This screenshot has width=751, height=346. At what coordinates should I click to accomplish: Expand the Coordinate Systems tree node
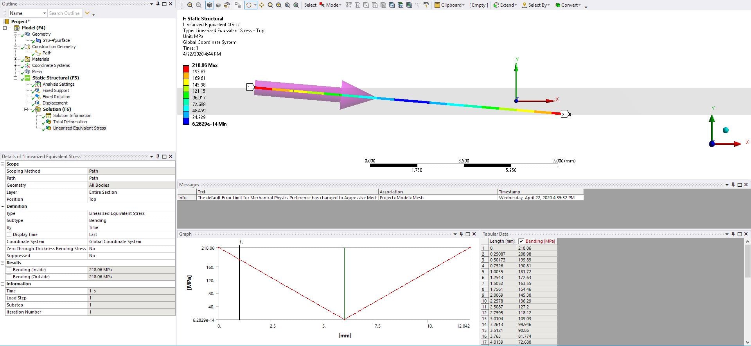click(x=16, y=65)
